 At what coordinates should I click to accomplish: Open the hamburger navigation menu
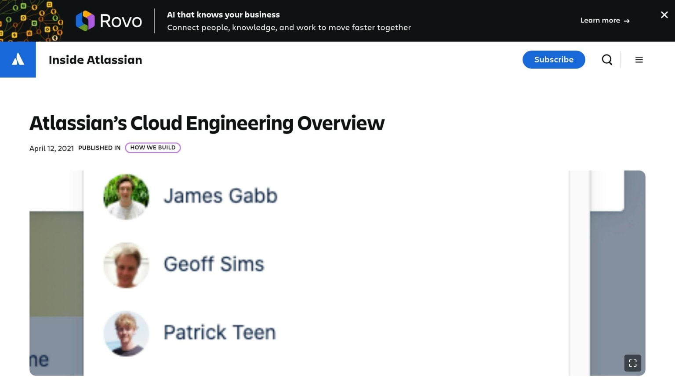coord(639,59)
